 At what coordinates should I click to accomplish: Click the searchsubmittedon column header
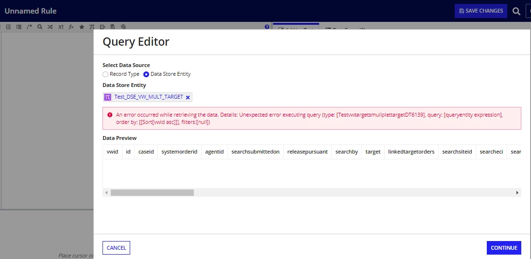256,152
